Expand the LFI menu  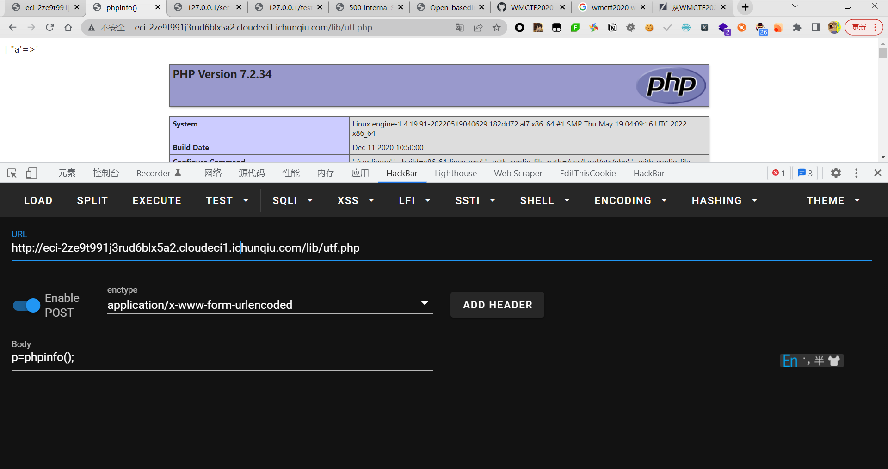tap(414, 200)
